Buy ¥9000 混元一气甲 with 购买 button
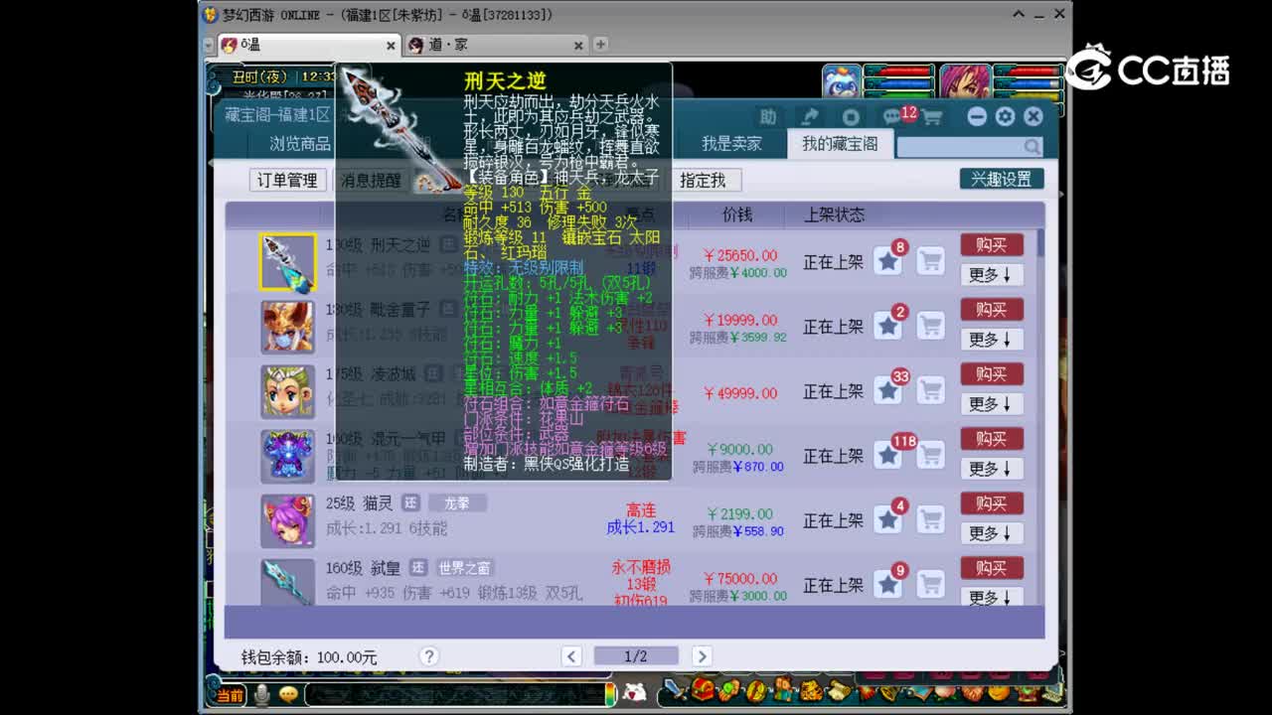The image size is (1272, 715). 991,439
